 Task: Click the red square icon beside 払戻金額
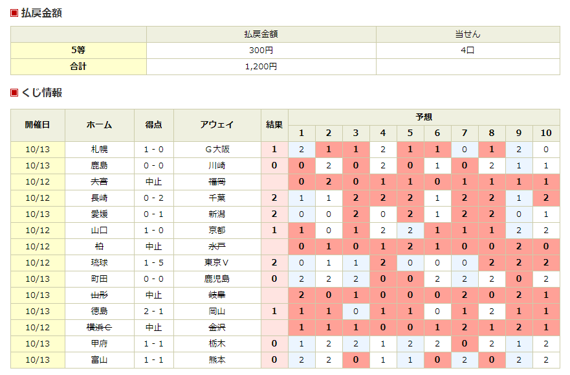point(14,13)
